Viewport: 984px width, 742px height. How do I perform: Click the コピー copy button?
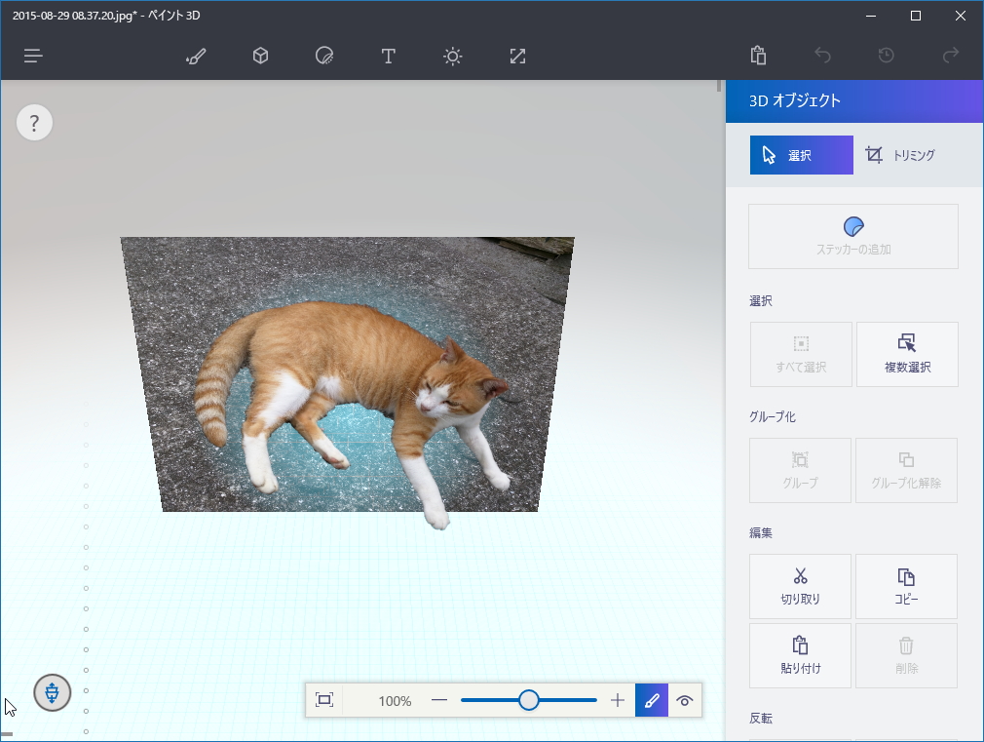(x=906, y=586)
